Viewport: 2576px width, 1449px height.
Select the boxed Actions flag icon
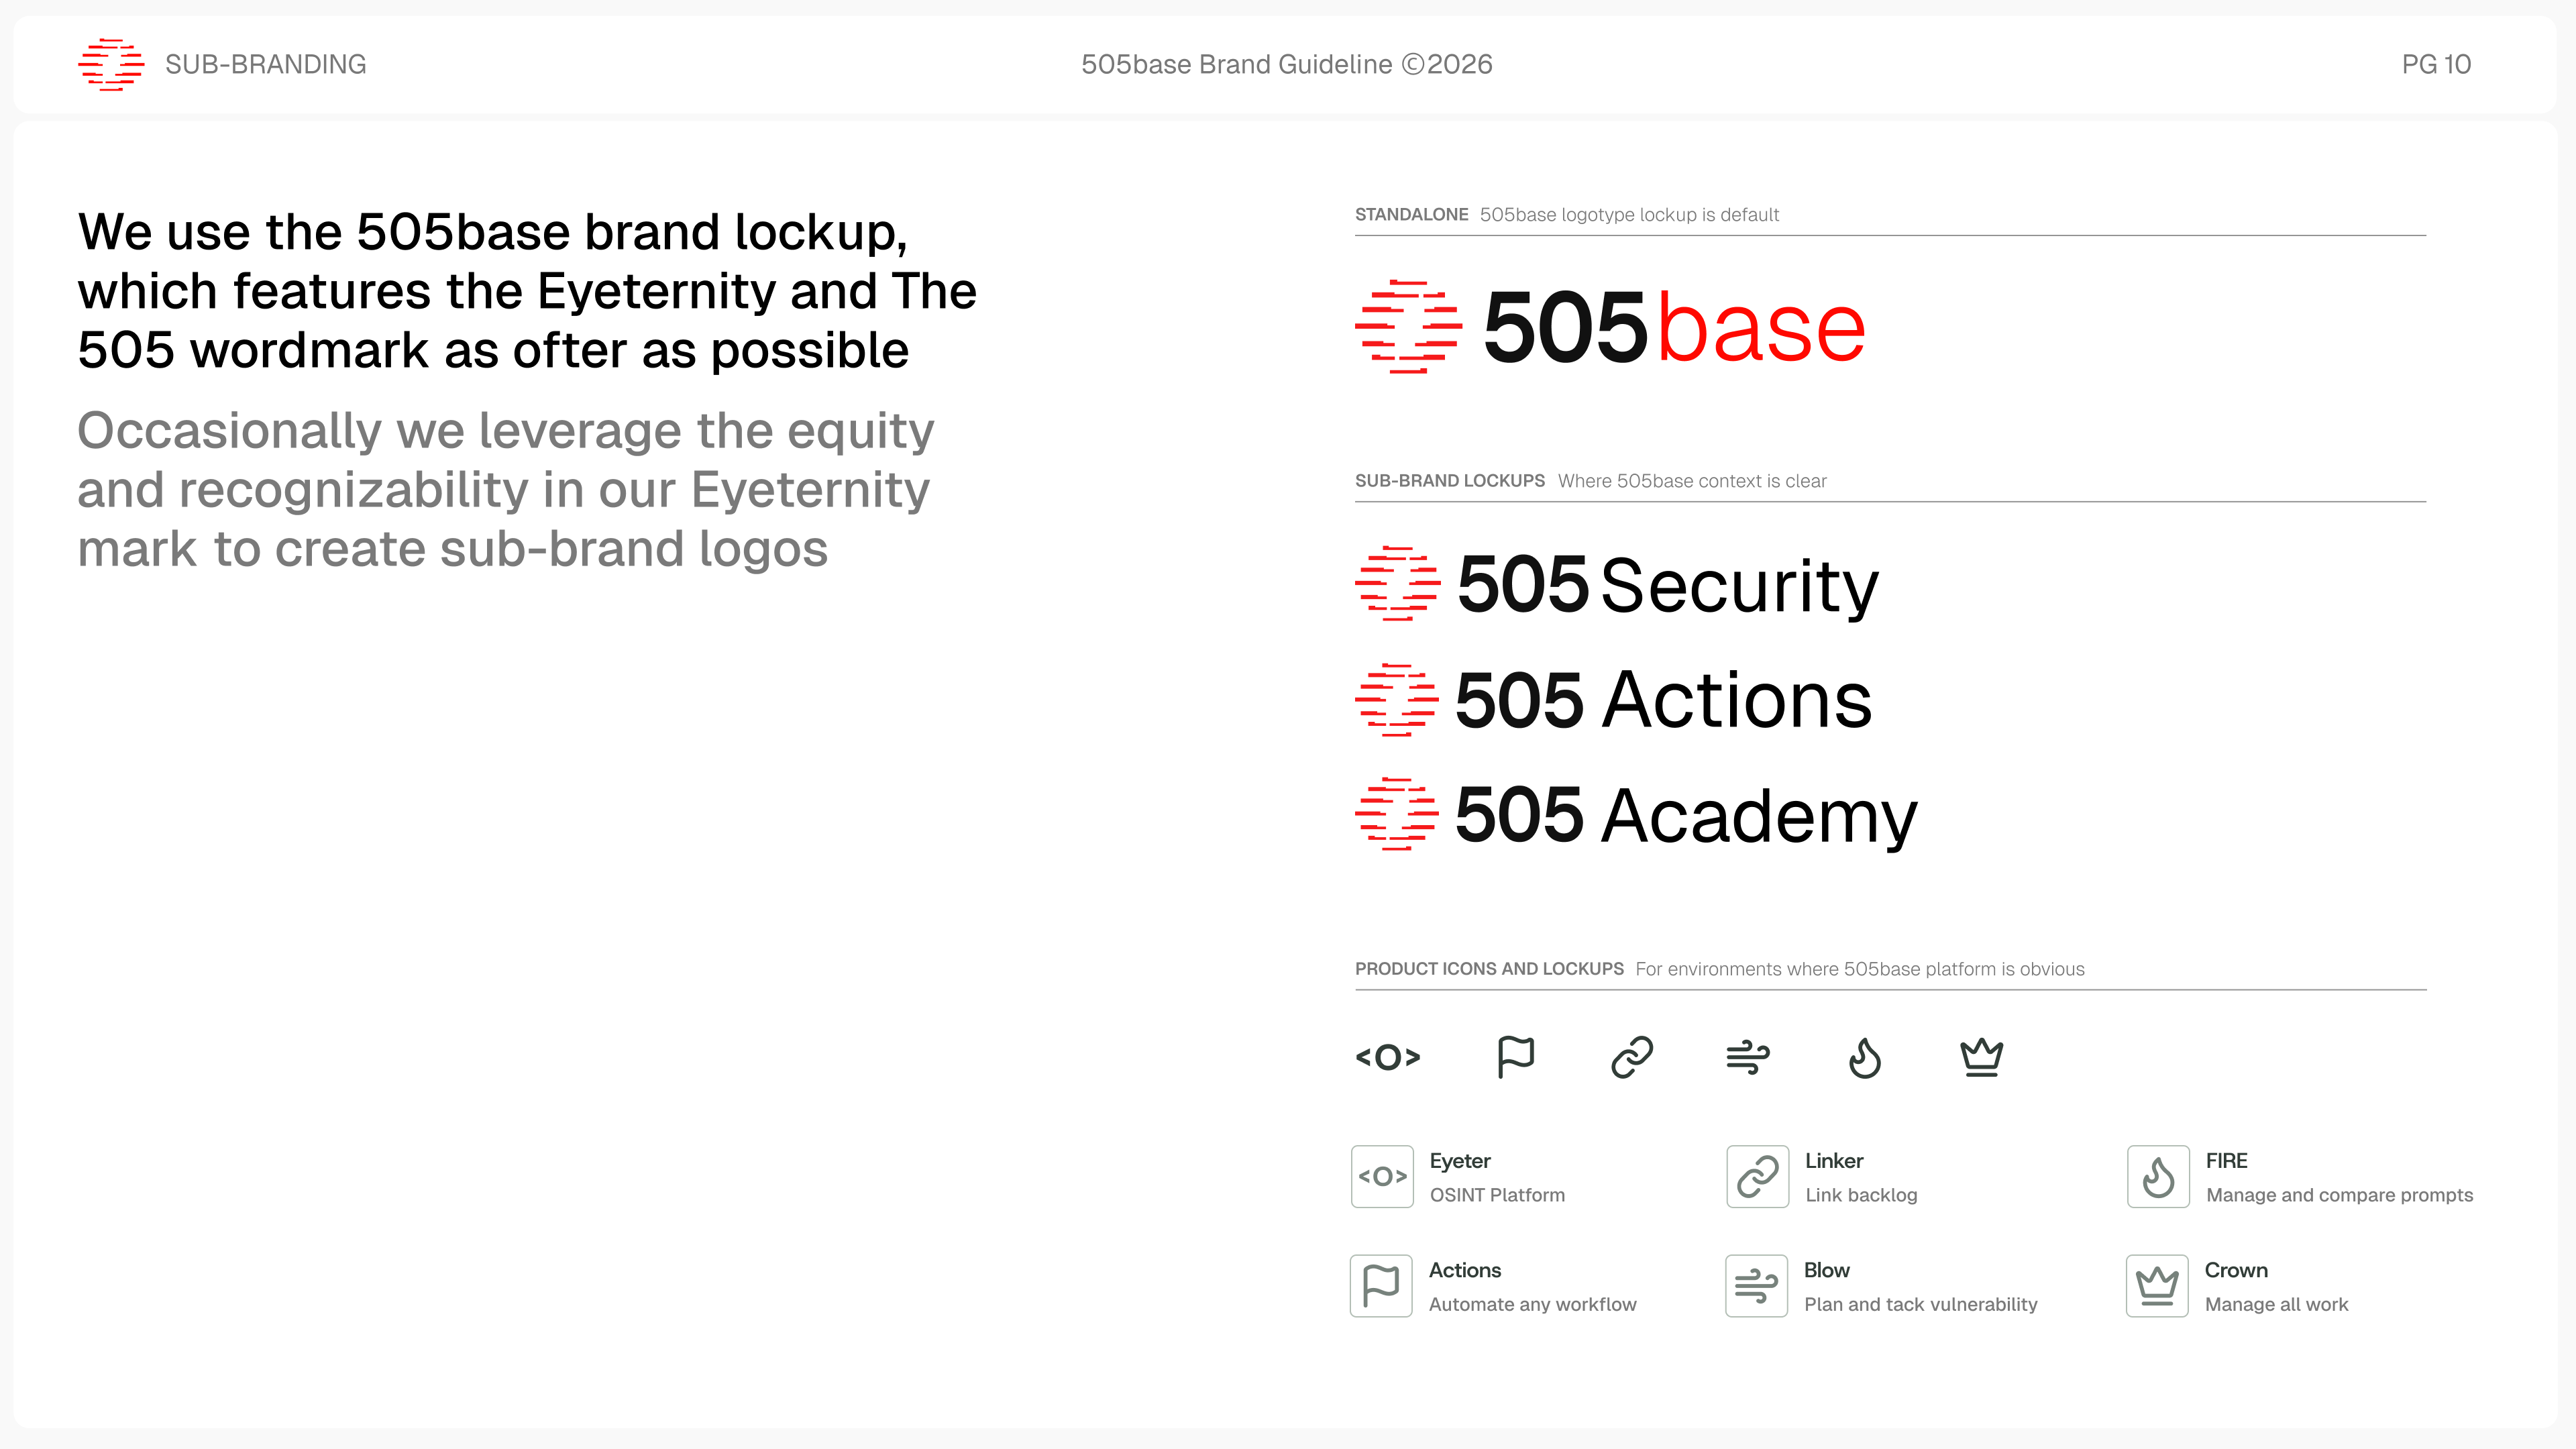[x=1381, y=1286]
